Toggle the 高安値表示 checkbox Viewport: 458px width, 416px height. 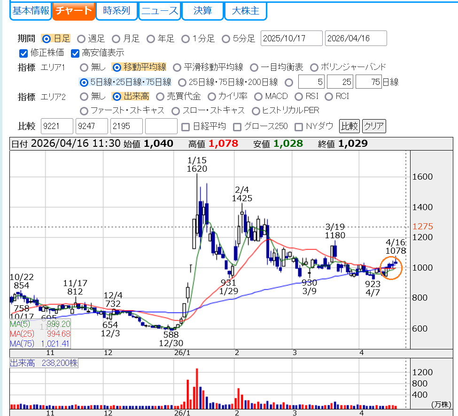click(75, 53)
